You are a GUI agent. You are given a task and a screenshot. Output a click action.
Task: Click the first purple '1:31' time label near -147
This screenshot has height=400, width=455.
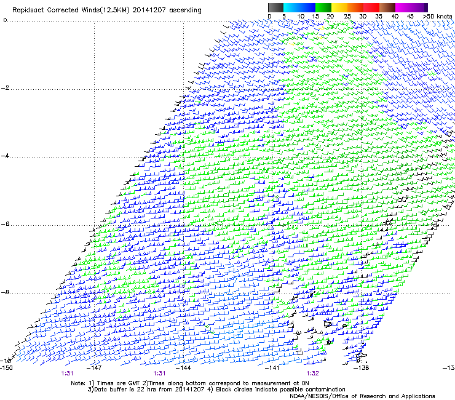67,374
